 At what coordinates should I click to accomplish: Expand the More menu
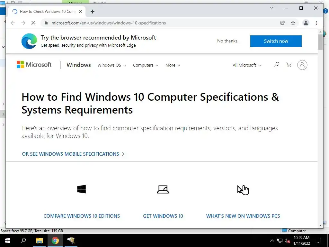click(x=173, y=65)
